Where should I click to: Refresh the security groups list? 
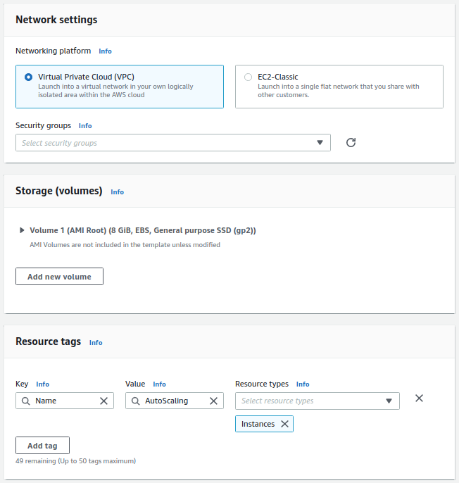coord(351,143)
